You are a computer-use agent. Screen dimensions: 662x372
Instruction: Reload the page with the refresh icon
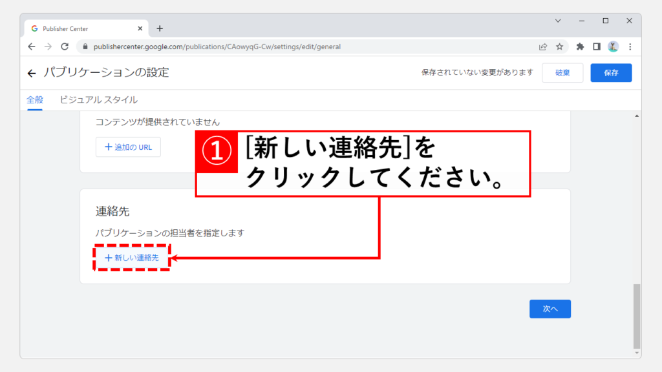(x=65, y=46)
